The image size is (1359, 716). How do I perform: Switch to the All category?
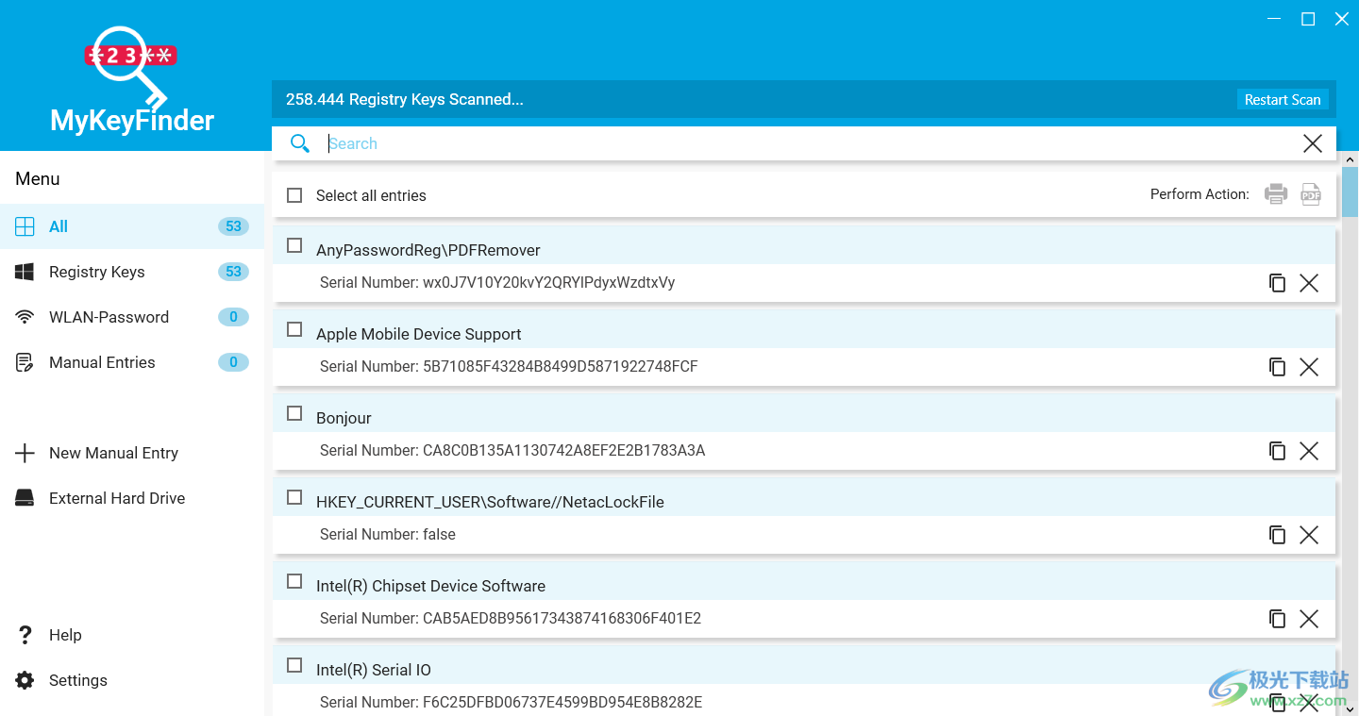[x=58, y=226]
